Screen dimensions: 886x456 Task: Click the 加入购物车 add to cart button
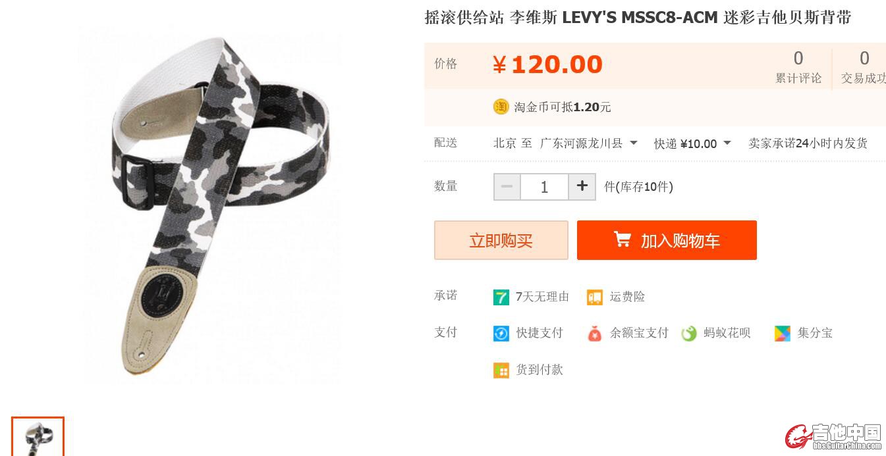coord(667,240)
